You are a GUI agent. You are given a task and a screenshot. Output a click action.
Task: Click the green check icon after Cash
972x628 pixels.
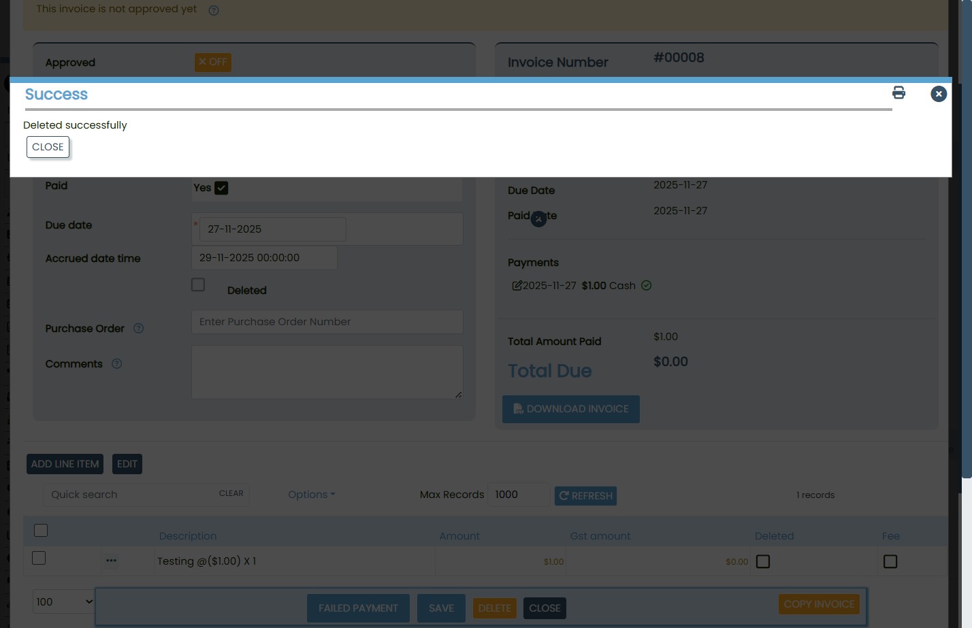point(647,286)
